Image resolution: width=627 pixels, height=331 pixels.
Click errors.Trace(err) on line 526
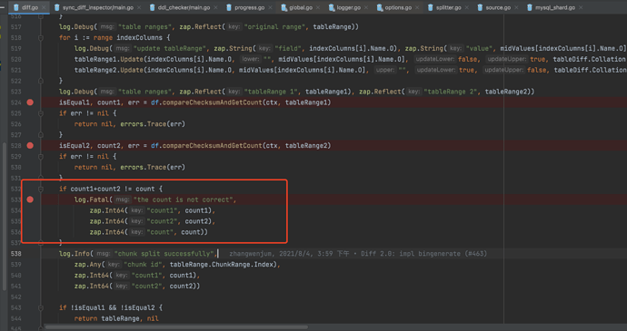tap(153, 124)
